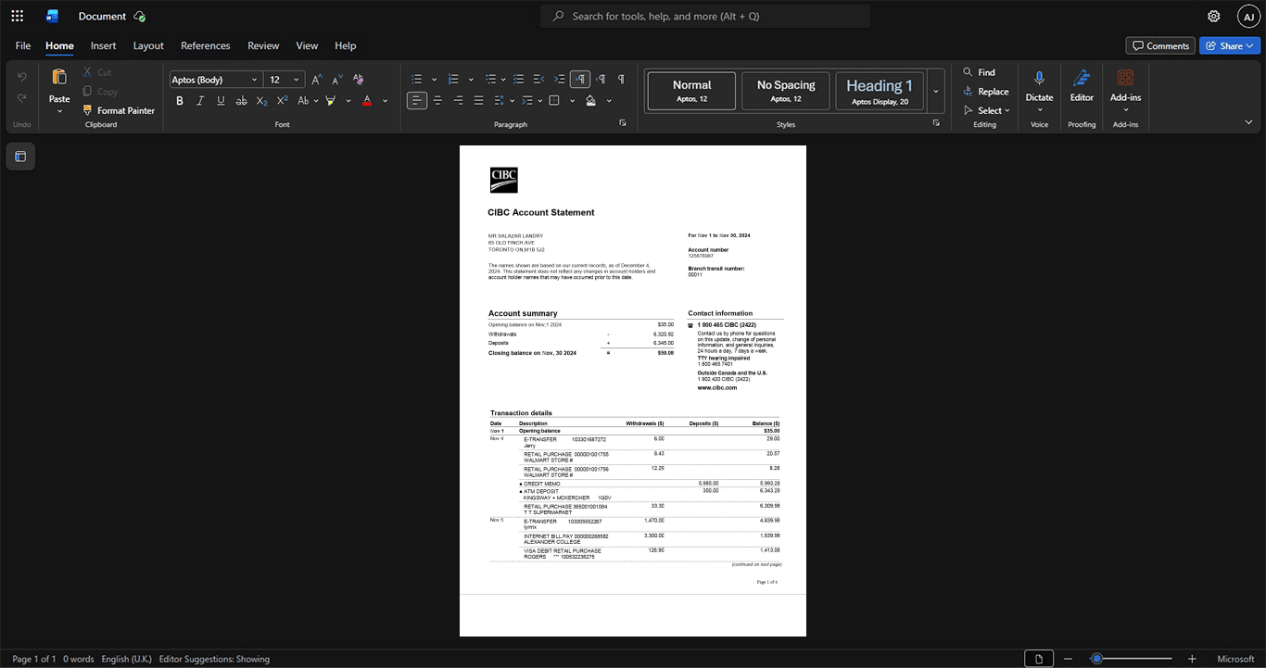
Task: Open the app launcher grid
Action: point(17,16)
